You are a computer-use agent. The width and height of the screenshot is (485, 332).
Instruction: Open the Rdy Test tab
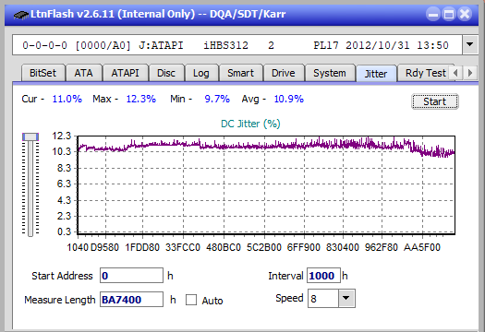click(426, 73)
